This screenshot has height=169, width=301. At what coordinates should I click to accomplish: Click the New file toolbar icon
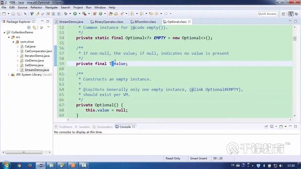(4, 14)
